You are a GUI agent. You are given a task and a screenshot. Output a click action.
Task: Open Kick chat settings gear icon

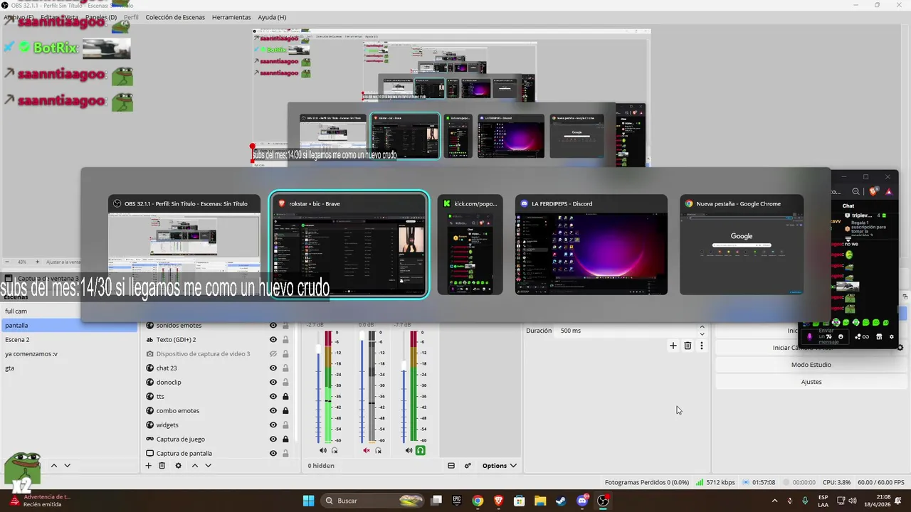click(x=892, y=337)
